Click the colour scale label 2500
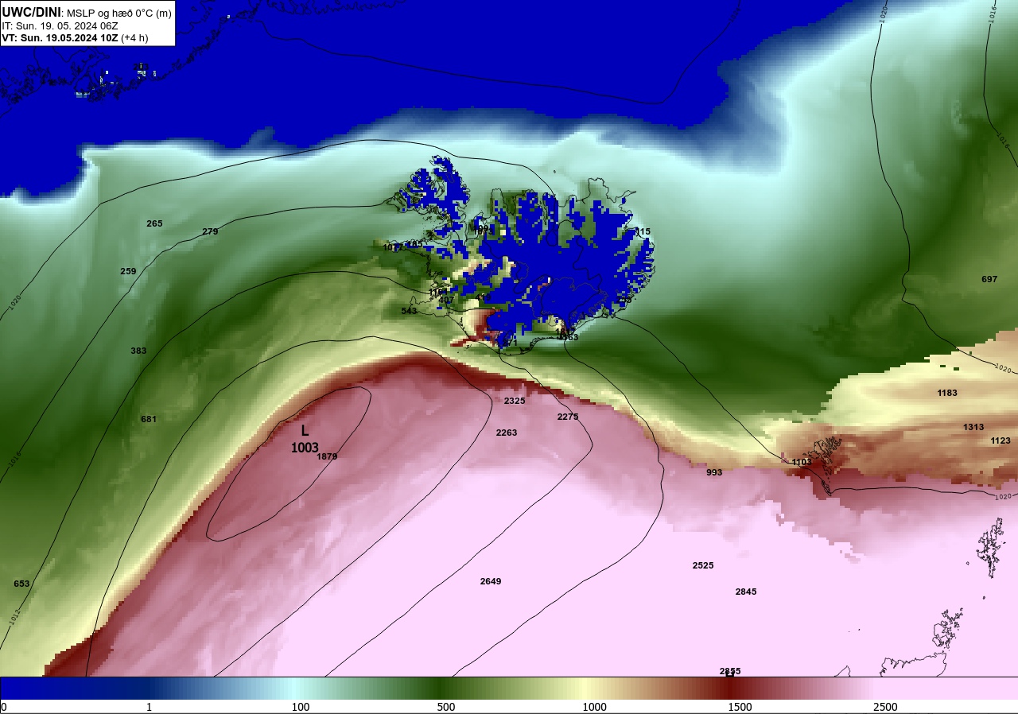Viewport: 1018px width, 714px height. (x=885, y=707)
